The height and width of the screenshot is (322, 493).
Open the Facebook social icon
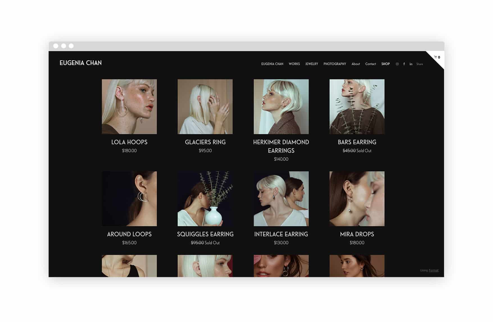click(404, 64)
